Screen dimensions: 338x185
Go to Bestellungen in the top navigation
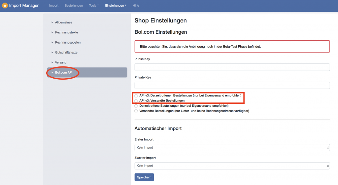pyautogui.click(x=74, y=5)
